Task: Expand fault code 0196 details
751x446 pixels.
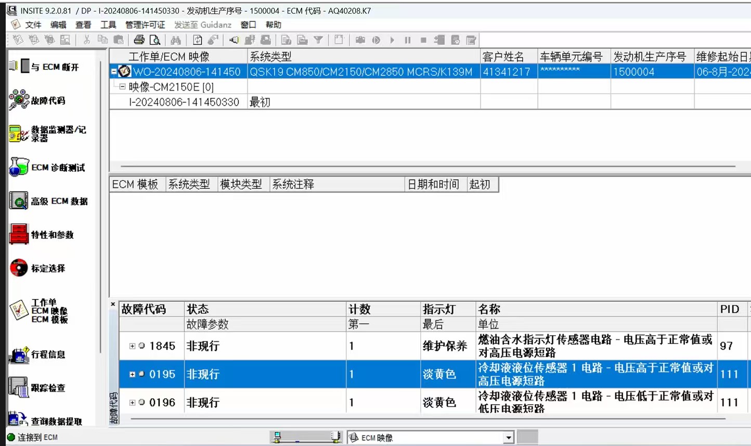Action: 132,402
